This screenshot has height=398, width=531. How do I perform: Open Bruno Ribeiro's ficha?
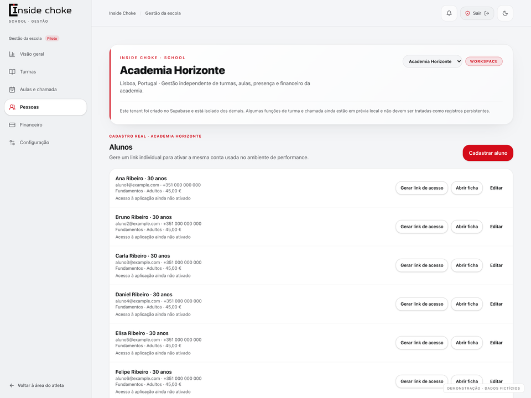467,227
